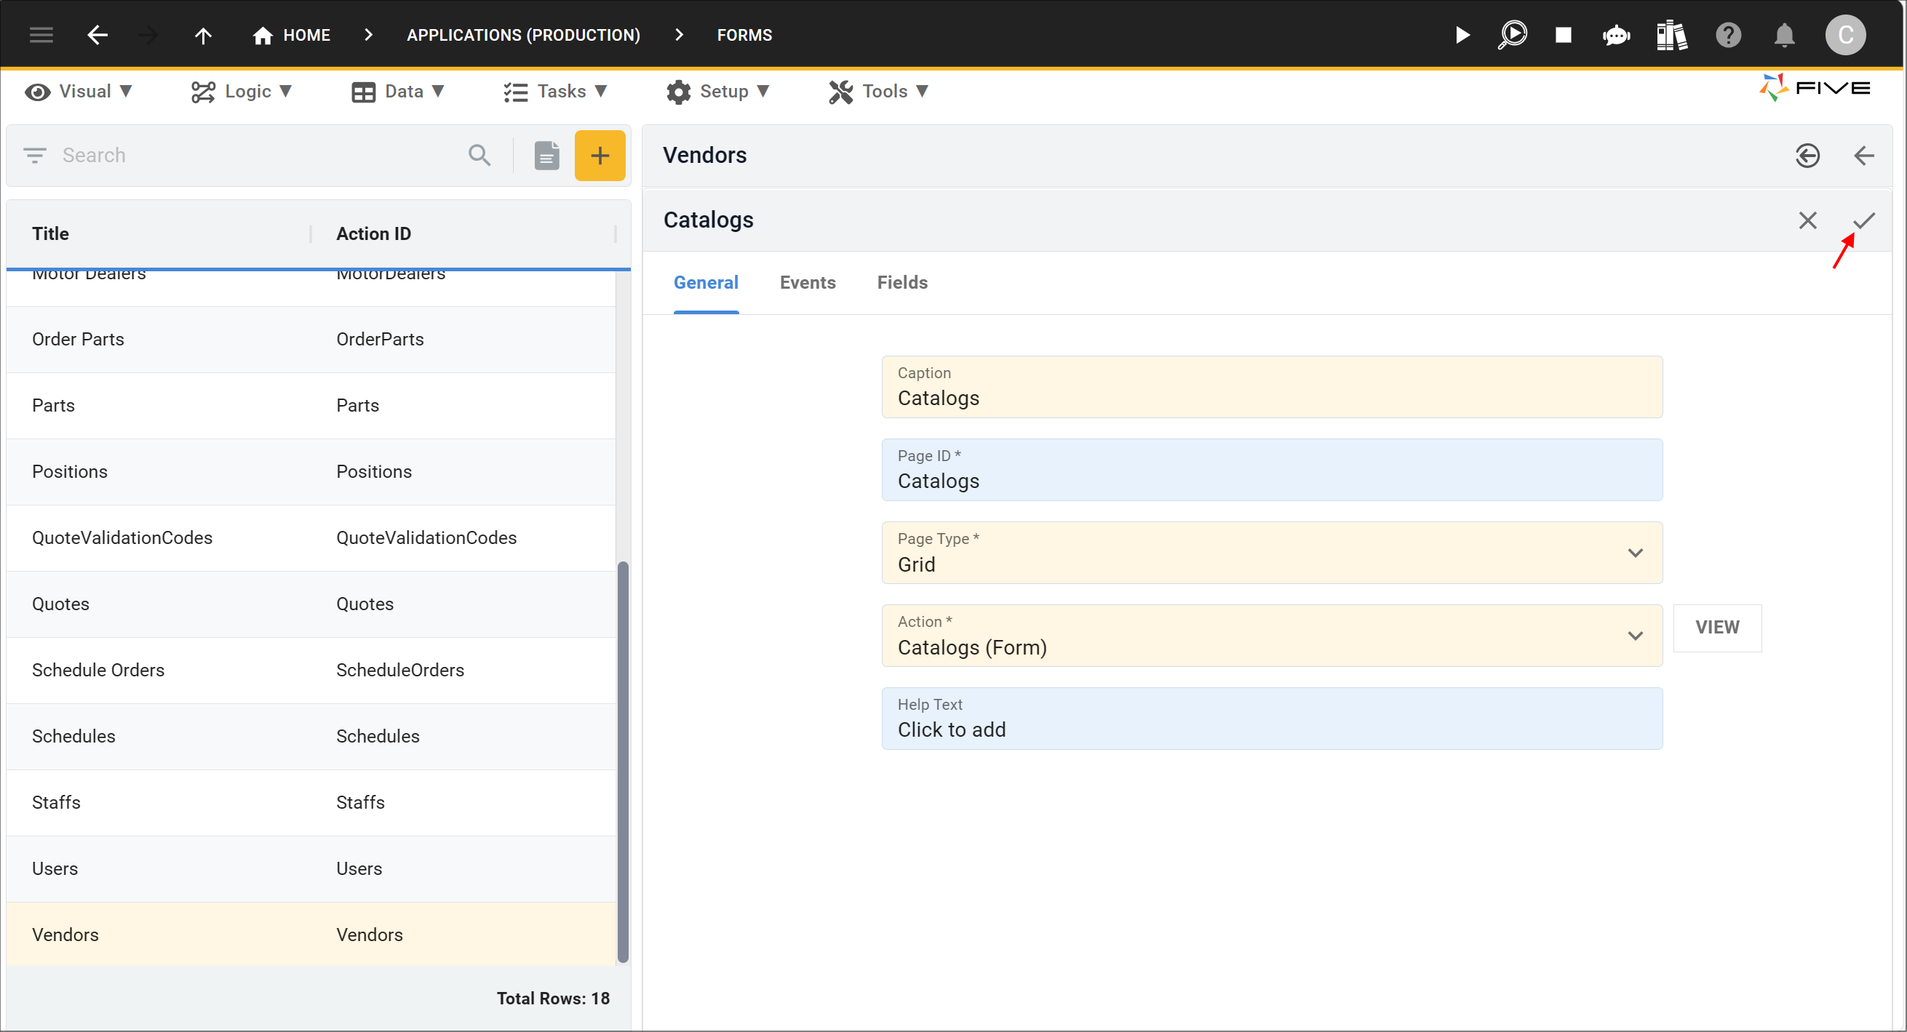This screenshot has height=1032, width=1907.
Task: Click the Caption field
Action: [x=1271, y=387]
